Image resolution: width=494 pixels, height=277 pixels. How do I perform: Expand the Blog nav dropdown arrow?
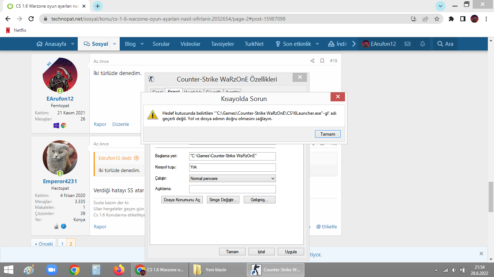tap(142, 44)
